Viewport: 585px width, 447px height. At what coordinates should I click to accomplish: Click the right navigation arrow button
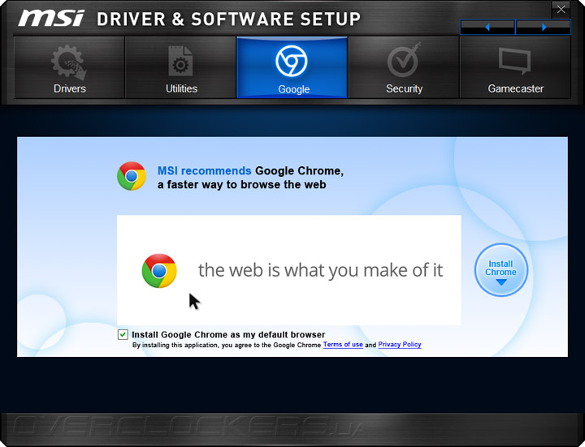tap(544, 28)
